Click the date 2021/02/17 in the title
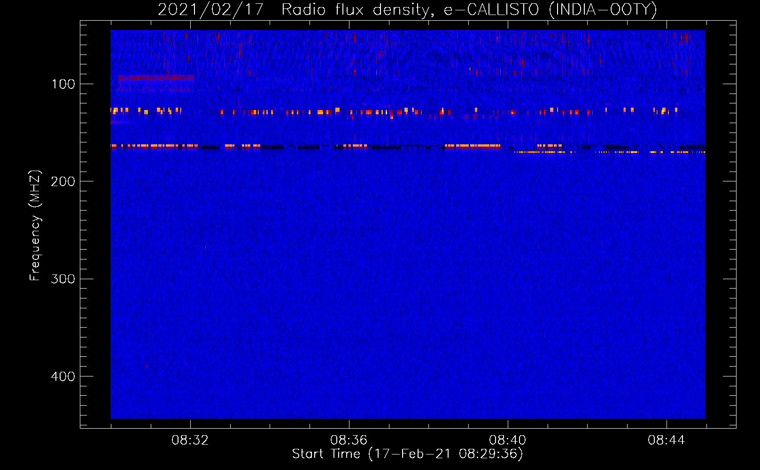Viewport: 760px width, 470px height. (x=211, y=10)
